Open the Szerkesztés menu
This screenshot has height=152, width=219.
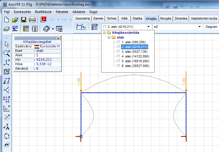coord(22,12)
